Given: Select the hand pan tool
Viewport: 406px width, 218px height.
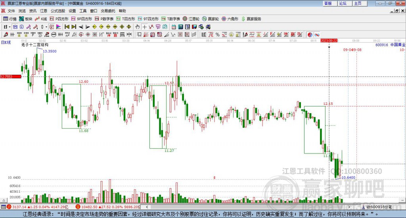Looking at the screenshot, I should coord(138,27).
